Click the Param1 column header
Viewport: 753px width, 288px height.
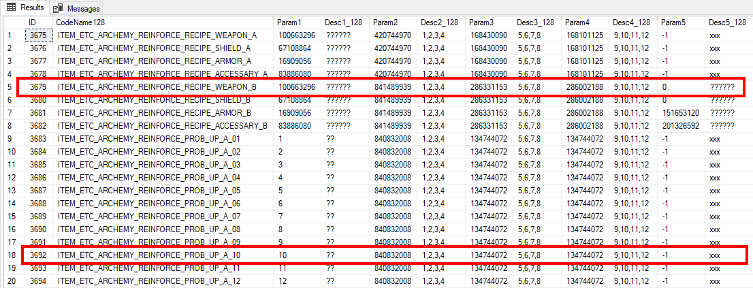[298, 22]
